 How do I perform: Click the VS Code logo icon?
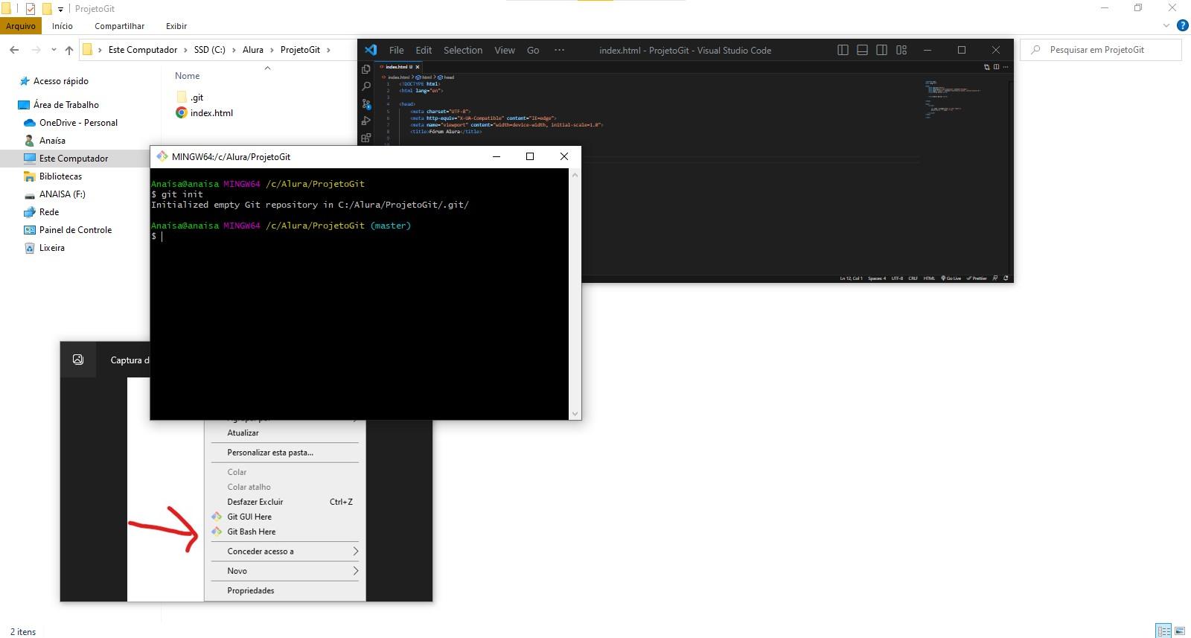[371, 50]
